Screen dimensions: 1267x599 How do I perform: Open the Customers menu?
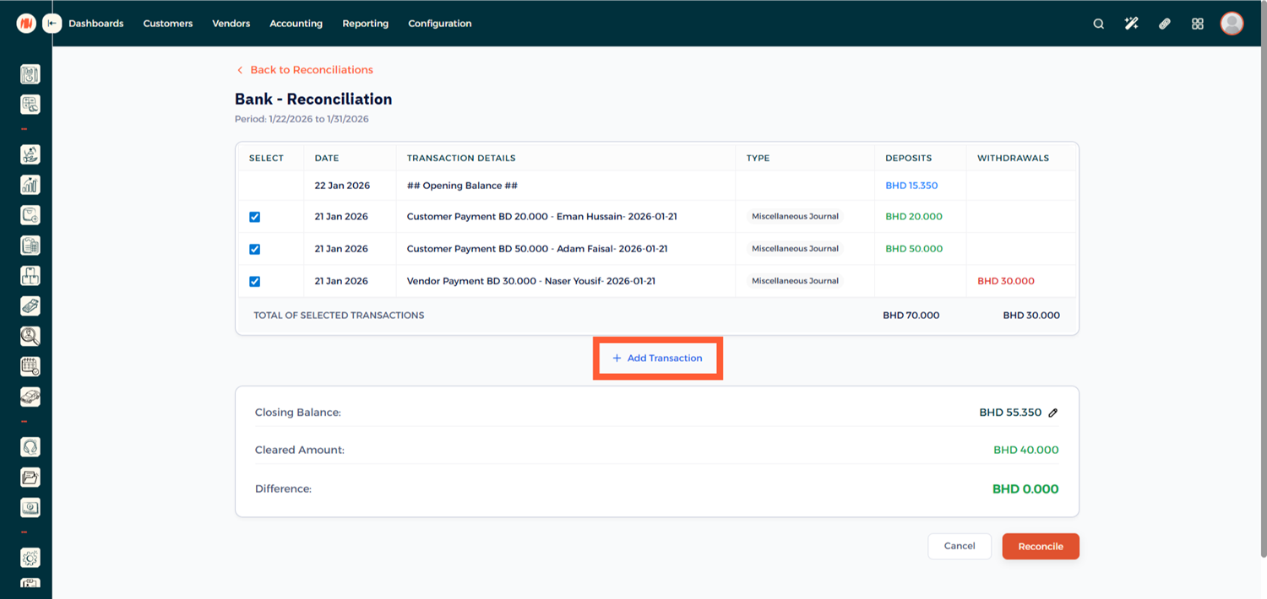168,24
